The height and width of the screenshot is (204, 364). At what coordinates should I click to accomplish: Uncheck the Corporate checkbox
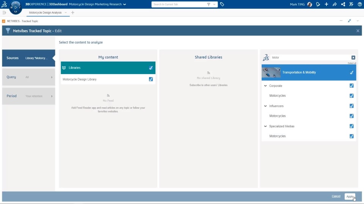(x=351, y=86)
